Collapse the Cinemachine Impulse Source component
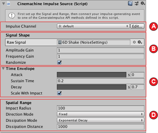The image size is (158, 133). 3,4
